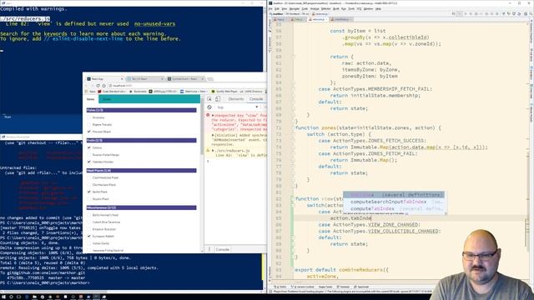Screen dimensions: 534x300
Task: Collapse the Fishes category header
Action: pyautogui.click(x=141, y=110)
